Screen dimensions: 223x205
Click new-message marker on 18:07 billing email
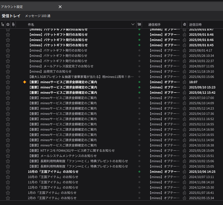pyautogui.click(x=25, y=82)
